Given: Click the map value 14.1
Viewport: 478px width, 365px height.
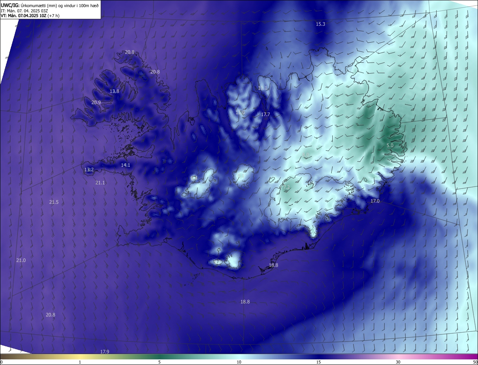Looking at the screenshot, I should (x=125, y=165).
